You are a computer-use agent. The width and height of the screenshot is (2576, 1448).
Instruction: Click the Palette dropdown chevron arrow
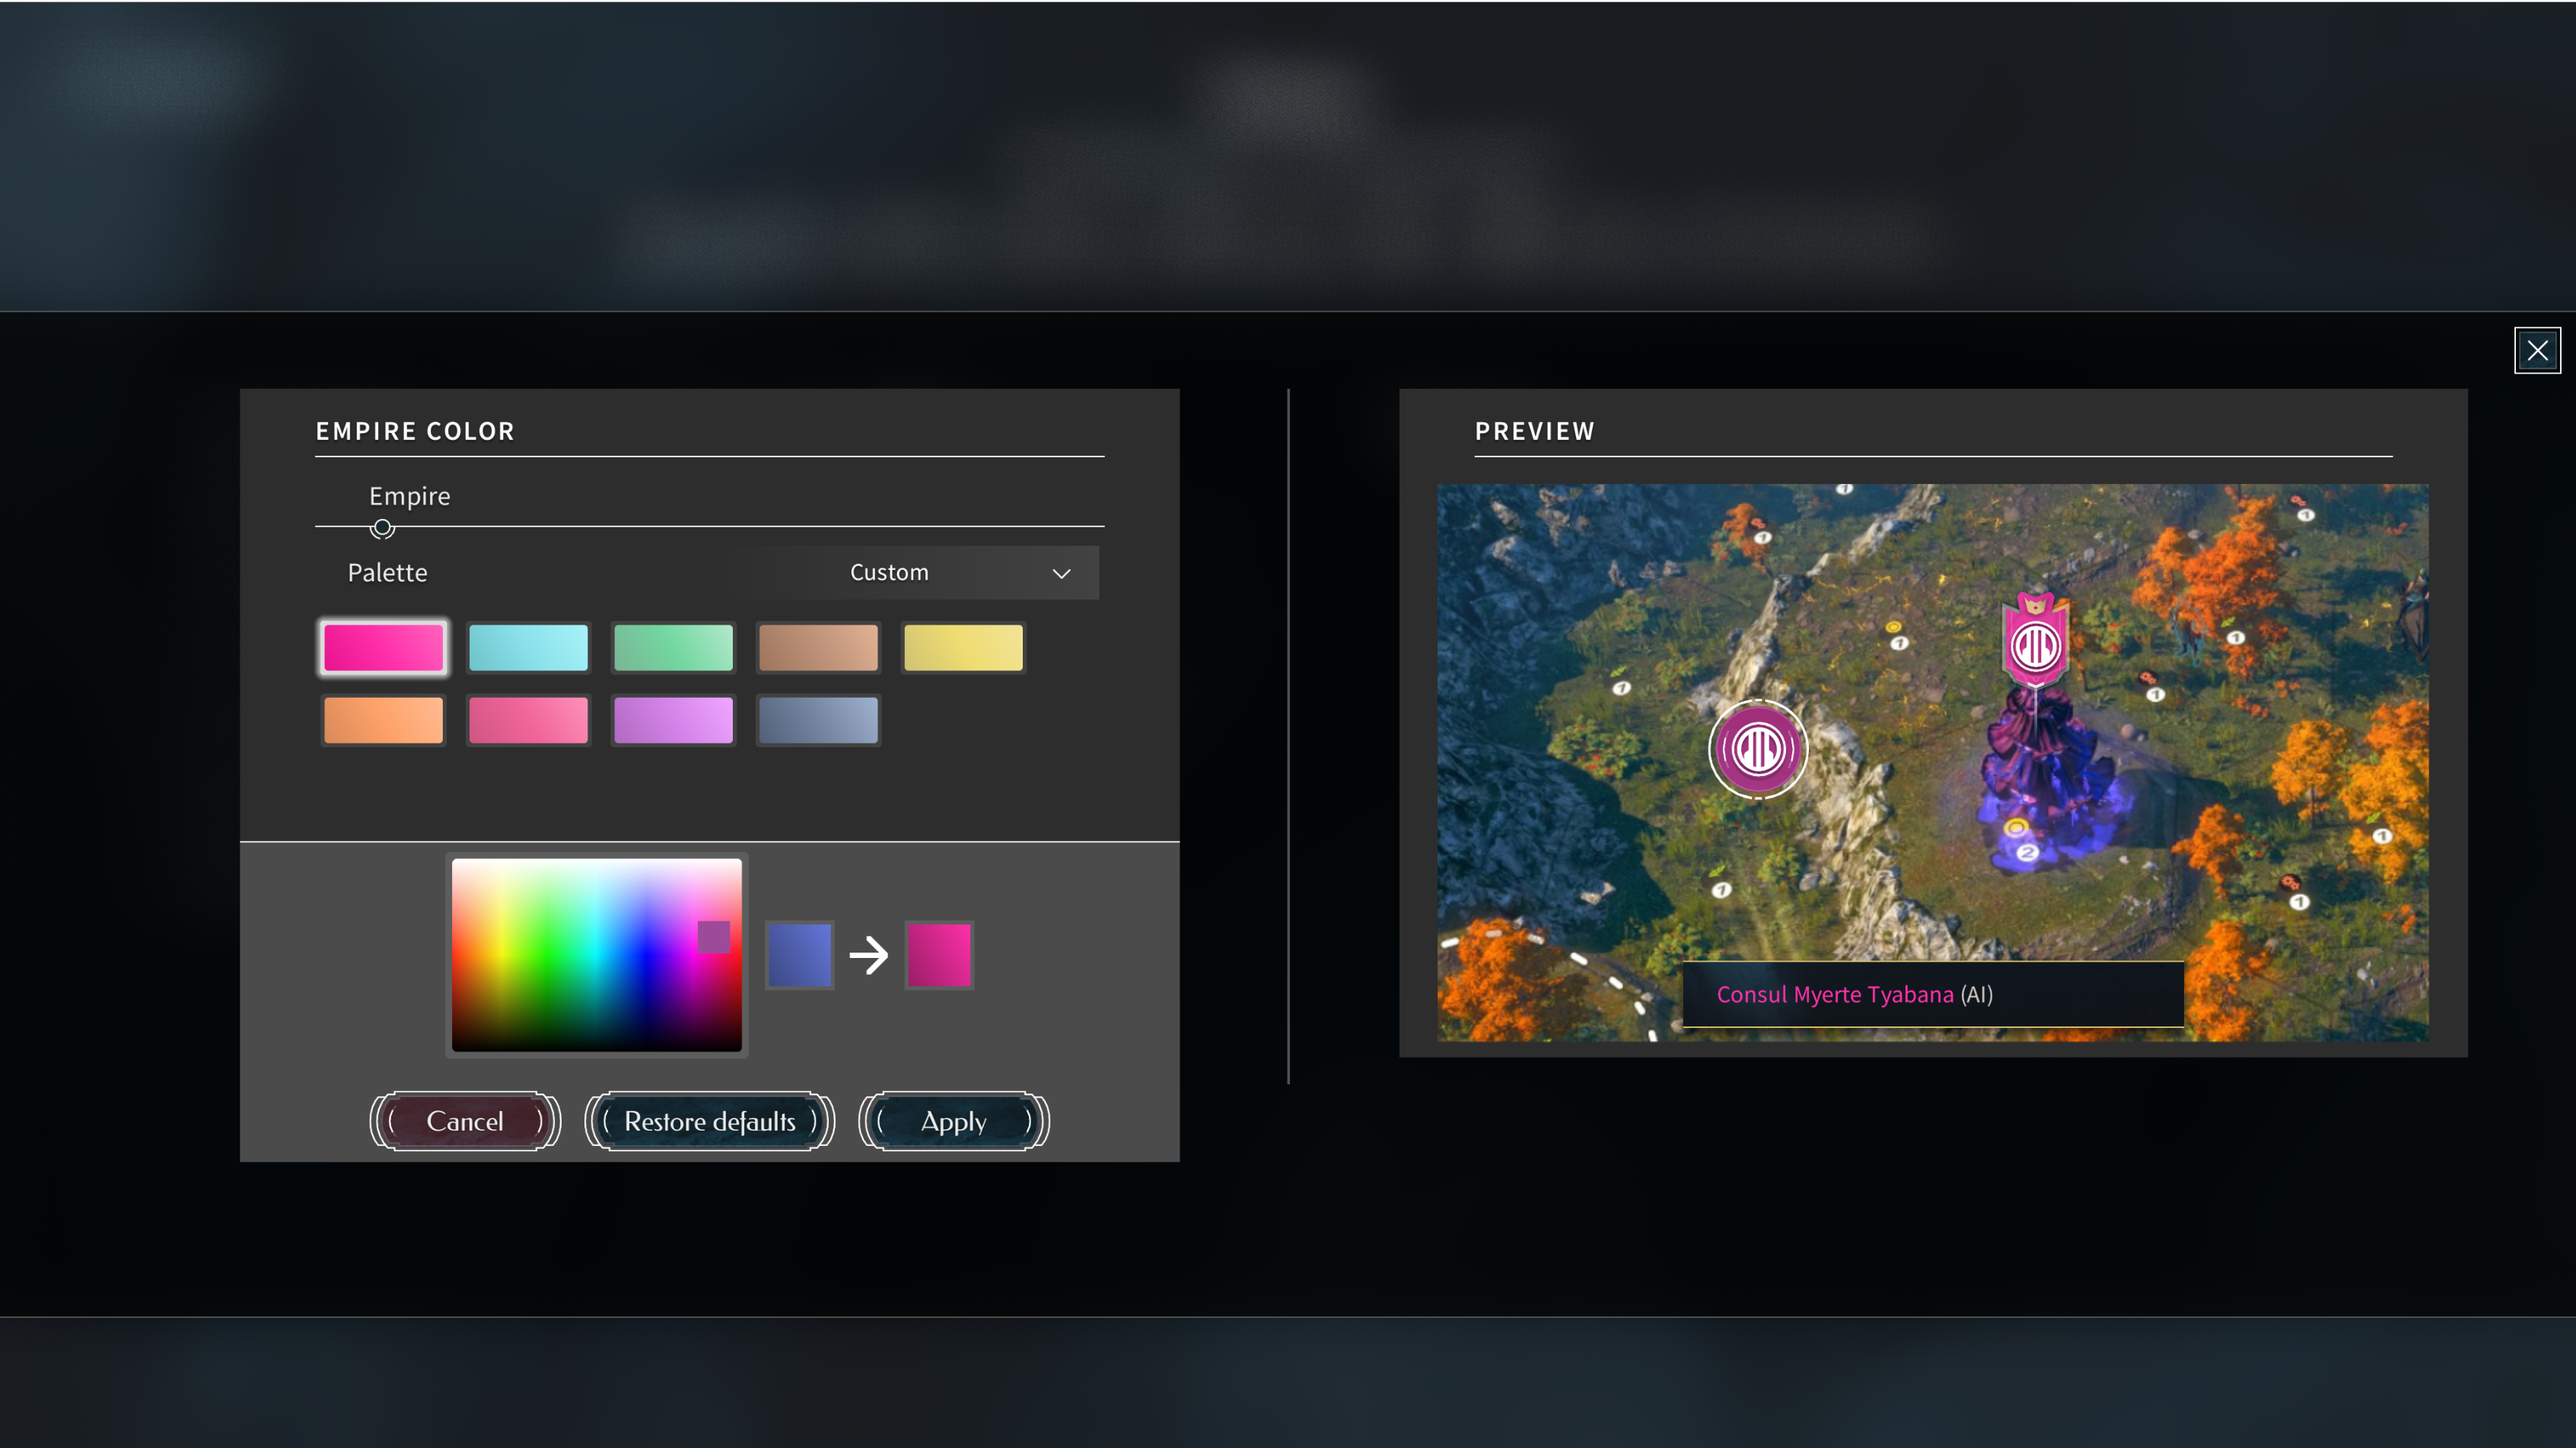pyautogui.click(x=1061, y=573)
